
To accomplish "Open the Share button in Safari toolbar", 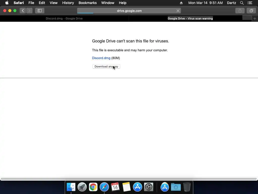I will pyautogui.click(x=240, y=11).
